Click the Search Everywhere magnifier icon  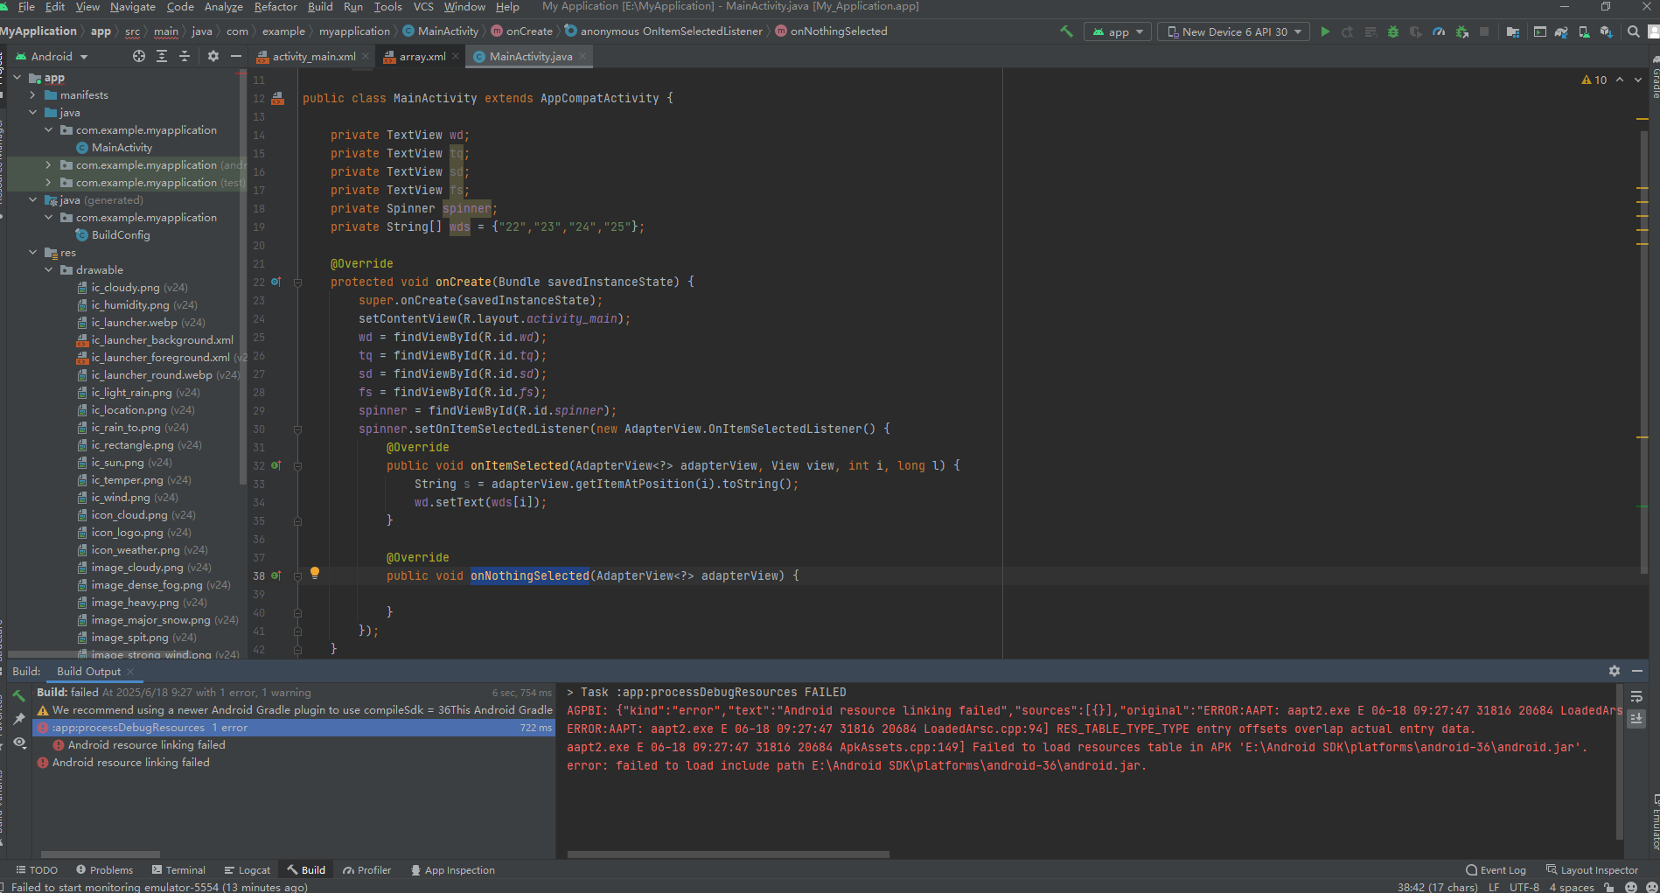point(1633,31)
